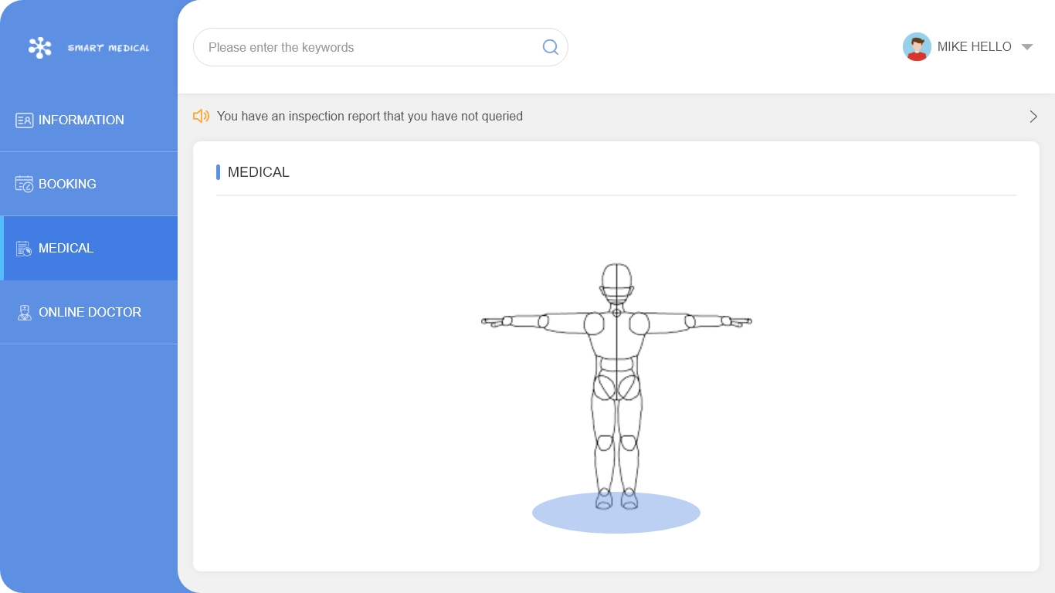This screenshot has width=1055, height=593.
Task: Focus the keywords search field
Action: click(x=371, y=47)
